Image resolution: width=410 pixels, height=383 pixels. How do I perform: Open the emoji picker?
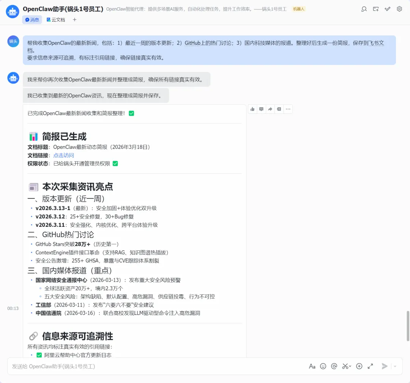point(323,366)
